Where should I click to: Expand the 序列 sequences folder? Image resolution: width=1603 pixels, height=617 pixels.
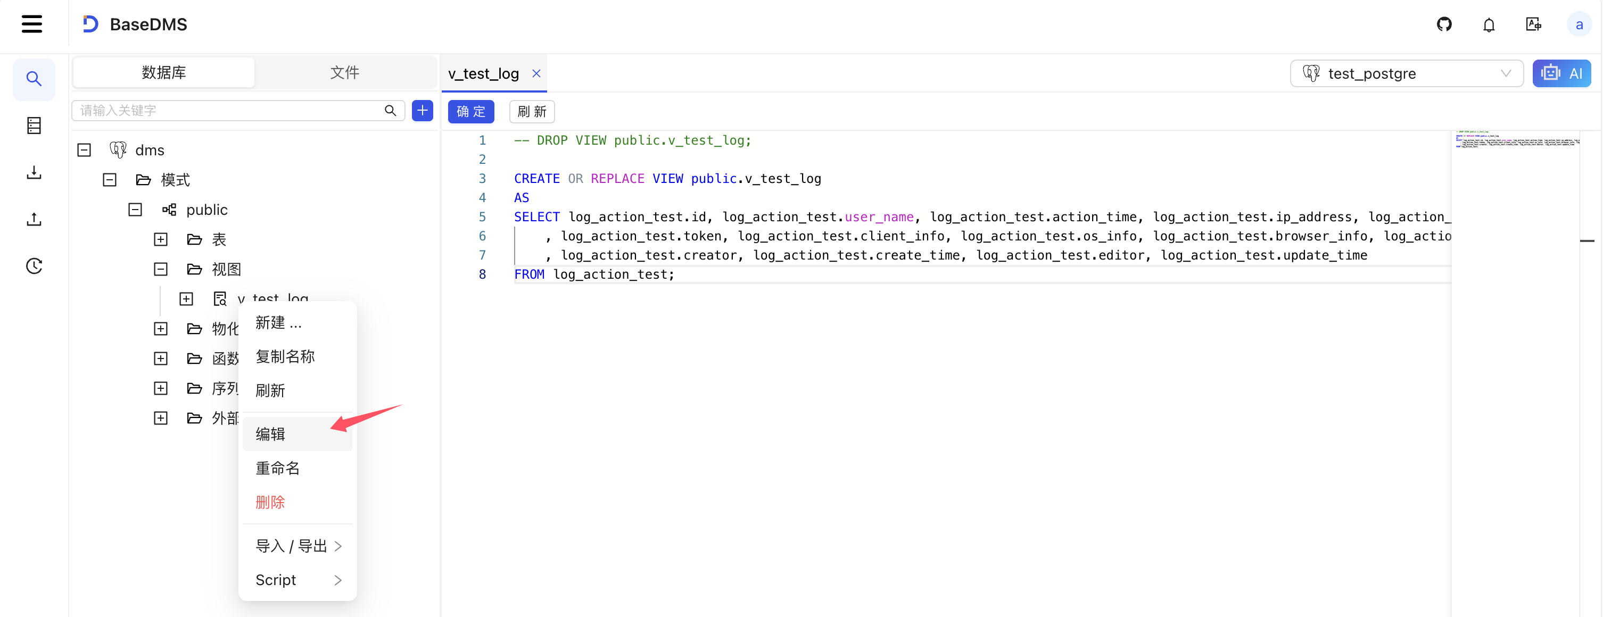[161, 388]
